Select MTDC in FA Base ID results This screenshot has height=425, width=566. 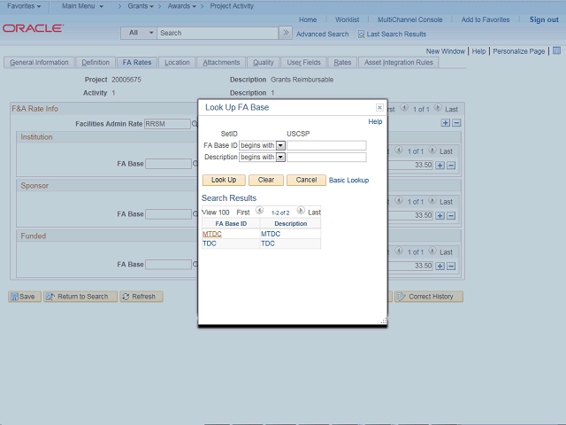pos(212,234)
